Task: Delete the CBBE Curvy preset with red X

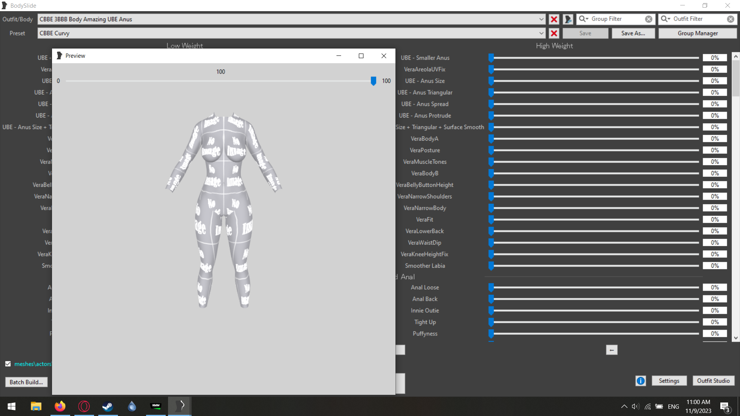Action: (554, 33)
